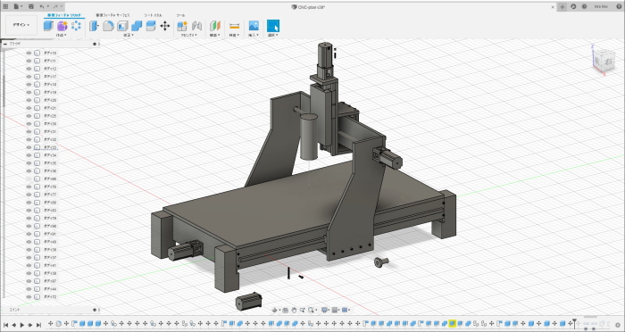
Task: Select the purple Create Form tool
Action: point(62,26)
